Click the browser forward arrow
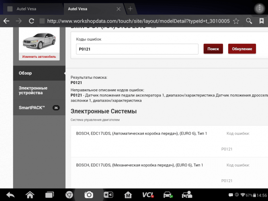 (x=19, y=21)
